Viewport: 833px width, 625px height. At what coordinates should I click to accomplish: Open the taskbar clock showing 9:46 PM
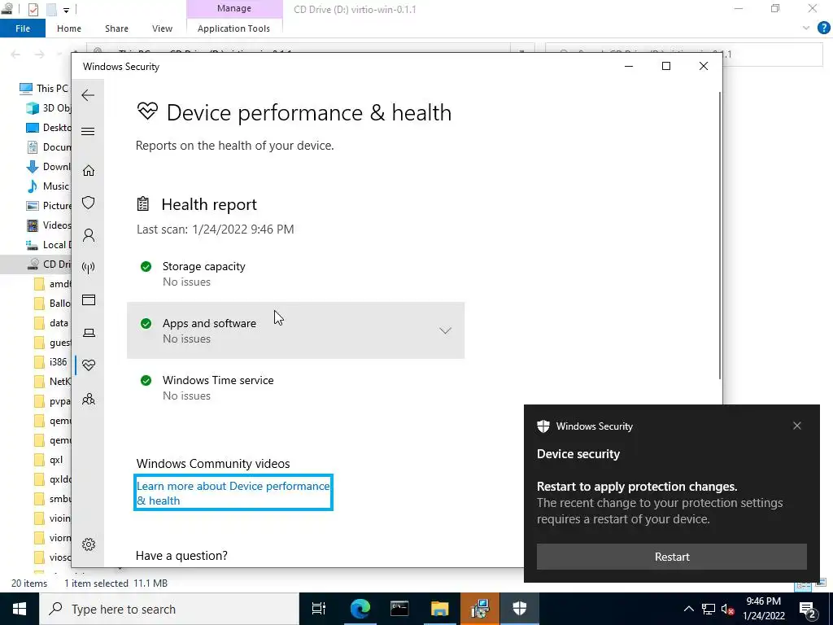(x=763, y=609)
